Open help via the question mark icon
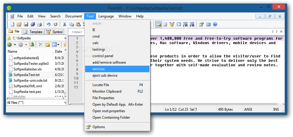 [215, 24]
